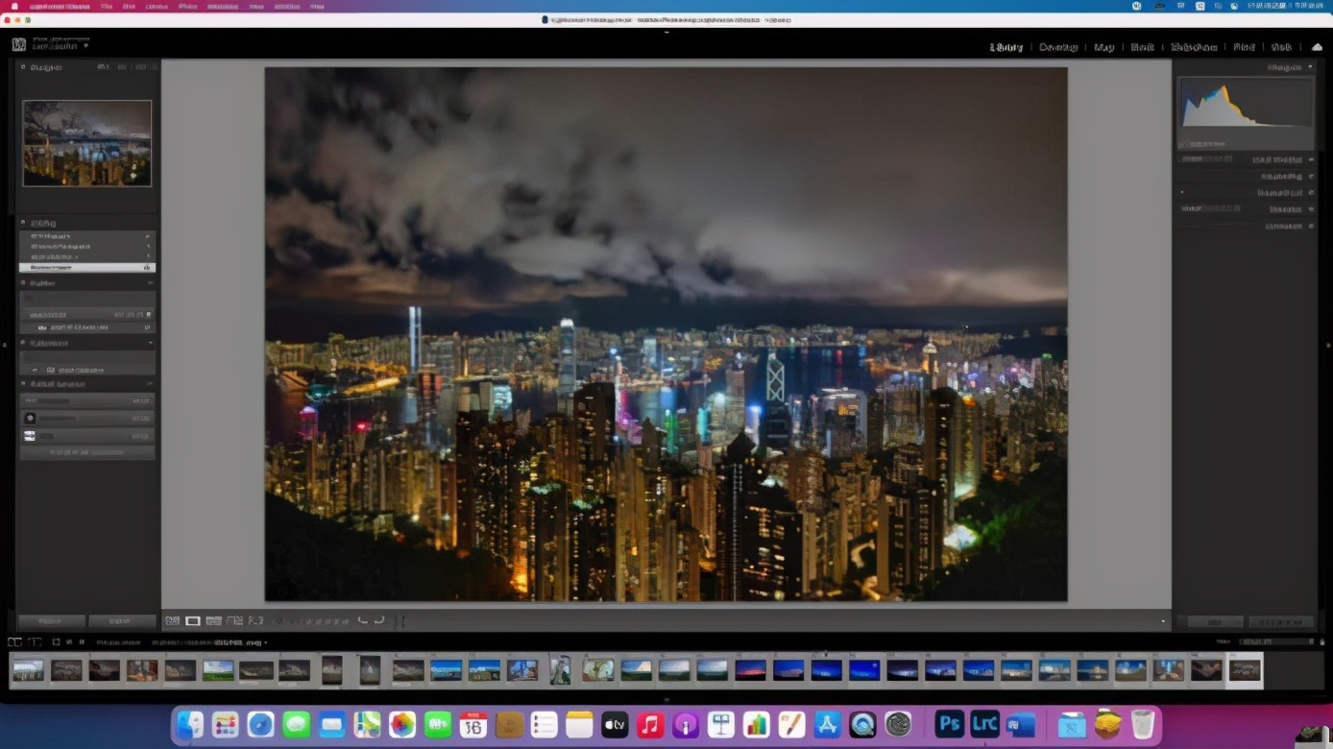Viewport: 1333px width, 749px height.
Task: Open the cloud sync status icon
Action: coord(1317,46)
